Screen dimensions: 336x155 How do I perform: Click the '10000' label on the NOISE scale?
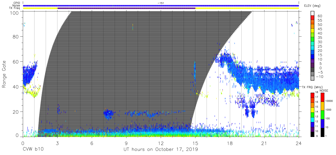point(329,101)
